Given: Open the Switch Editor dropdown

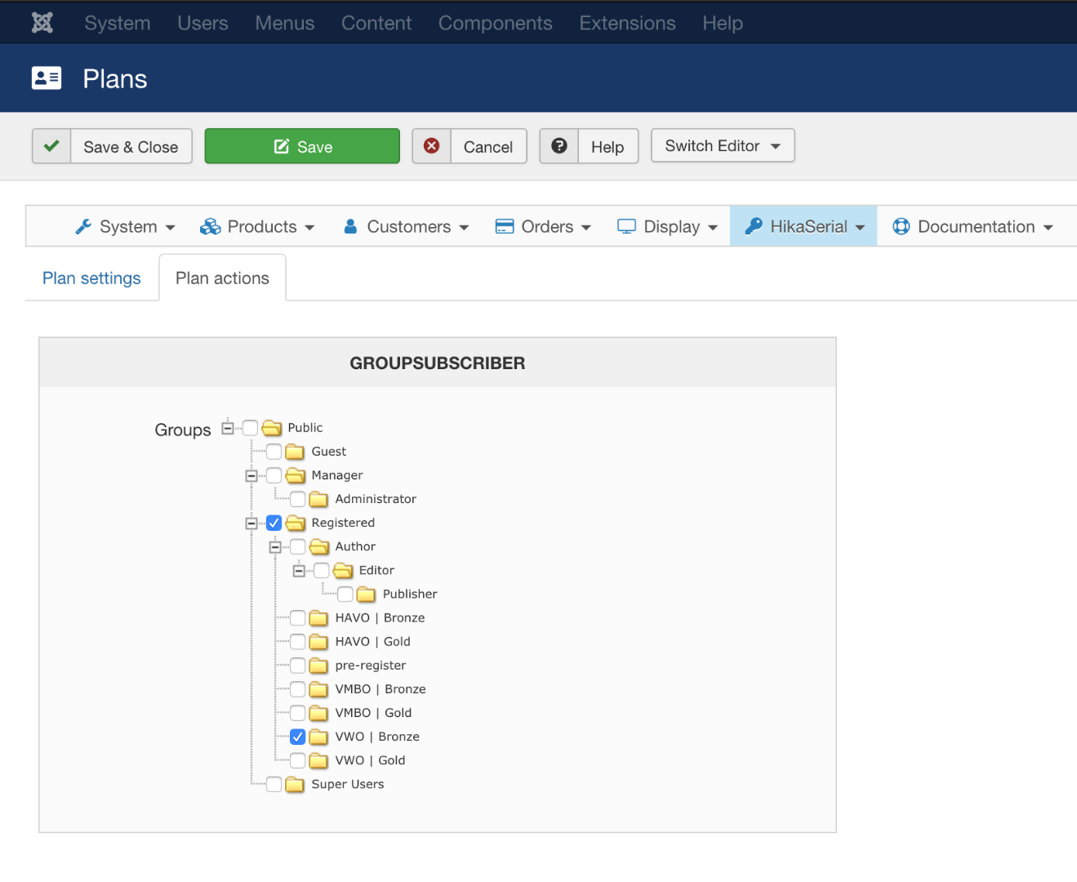Looking at the screenshot, I should click(723, 146).
